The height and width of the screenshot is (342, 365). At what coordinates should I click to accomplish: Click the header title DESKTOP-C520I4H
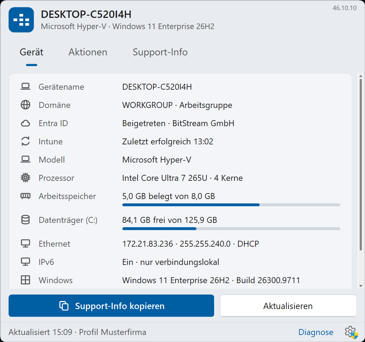click(86, 14)
